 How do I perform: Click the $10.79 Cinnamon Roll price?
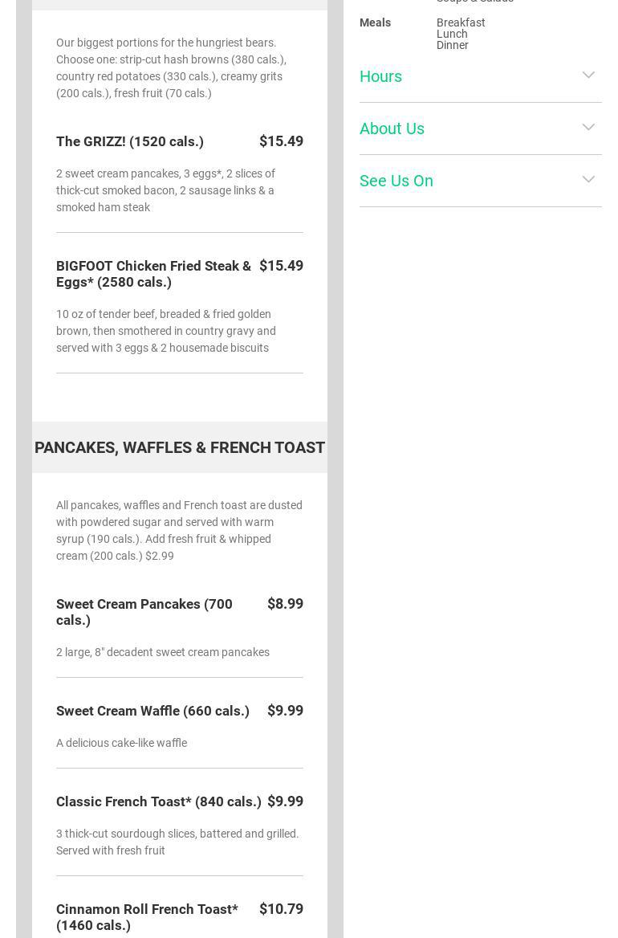click(281, 909)
